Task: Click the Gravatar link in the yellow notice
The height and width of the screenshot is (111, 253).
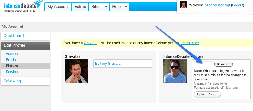Action: pyautogui.click(x=91, y=43)
